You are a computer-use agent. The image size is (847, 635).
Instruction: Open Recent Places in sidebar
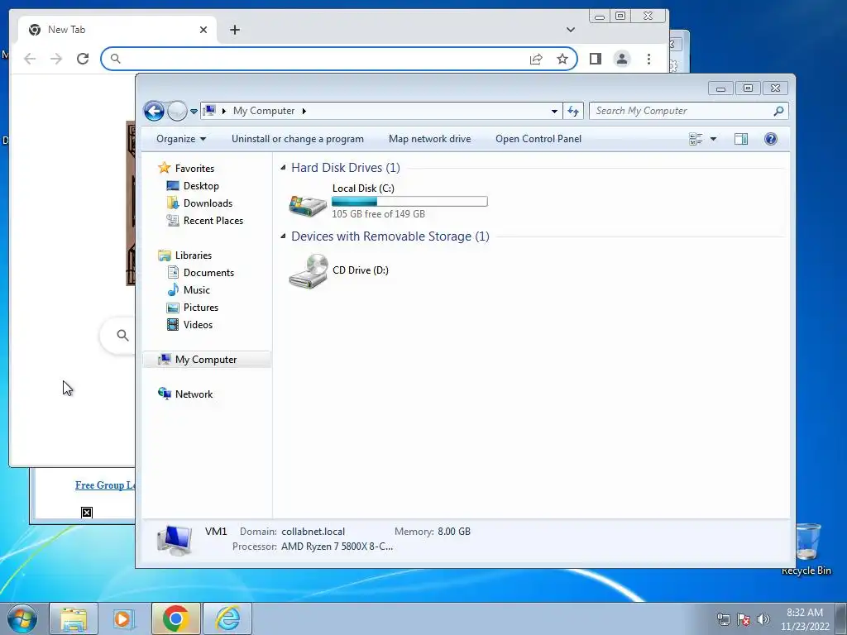pos(205,220)
